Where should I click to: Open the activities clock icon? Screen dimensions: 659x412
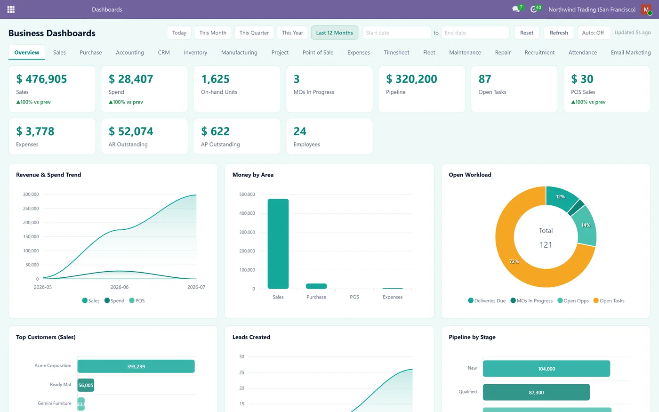(x=534, y=9)
